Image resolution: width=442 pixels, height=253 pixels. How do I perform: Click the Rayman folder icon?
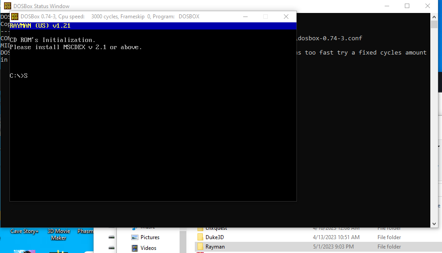click(200, 247)
